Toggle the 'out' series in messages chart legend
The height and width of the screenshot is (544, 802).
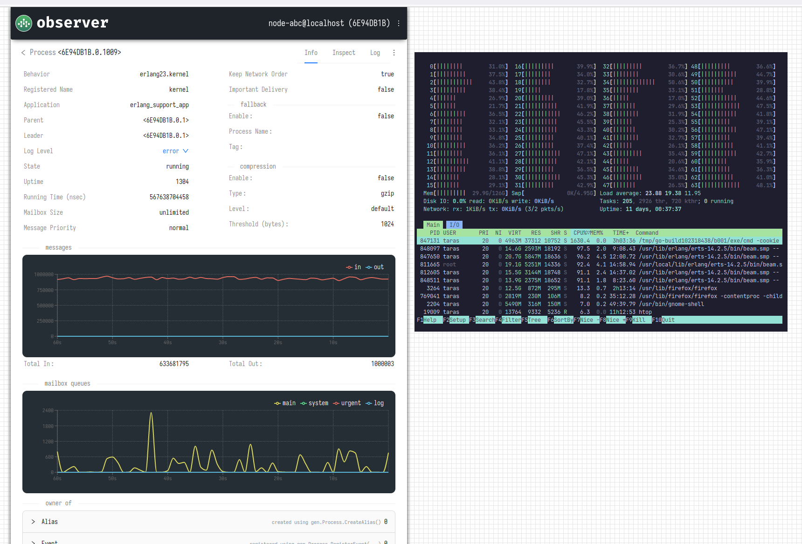click(x=375, y=267)
